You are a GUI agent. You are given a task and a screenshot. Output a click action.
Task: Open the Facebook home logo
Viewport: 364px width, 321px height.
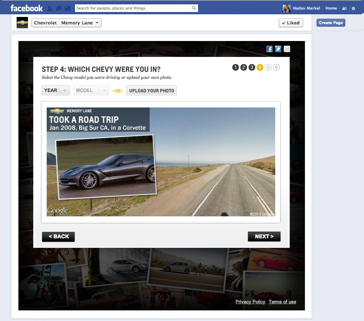coord(27,8)
